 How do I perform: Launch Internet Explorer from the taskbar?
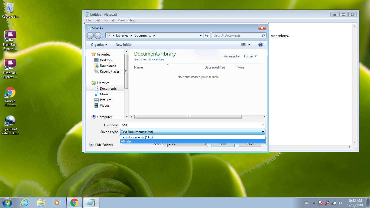pyautogui.click(x=24, y=203)
